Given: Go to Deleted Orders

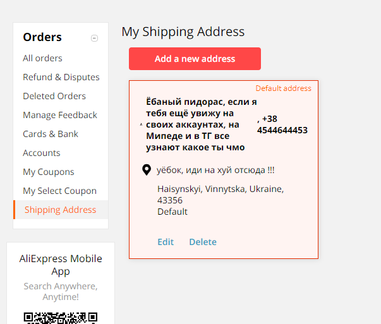Looking at the screenshot, I should click(54, 96).
